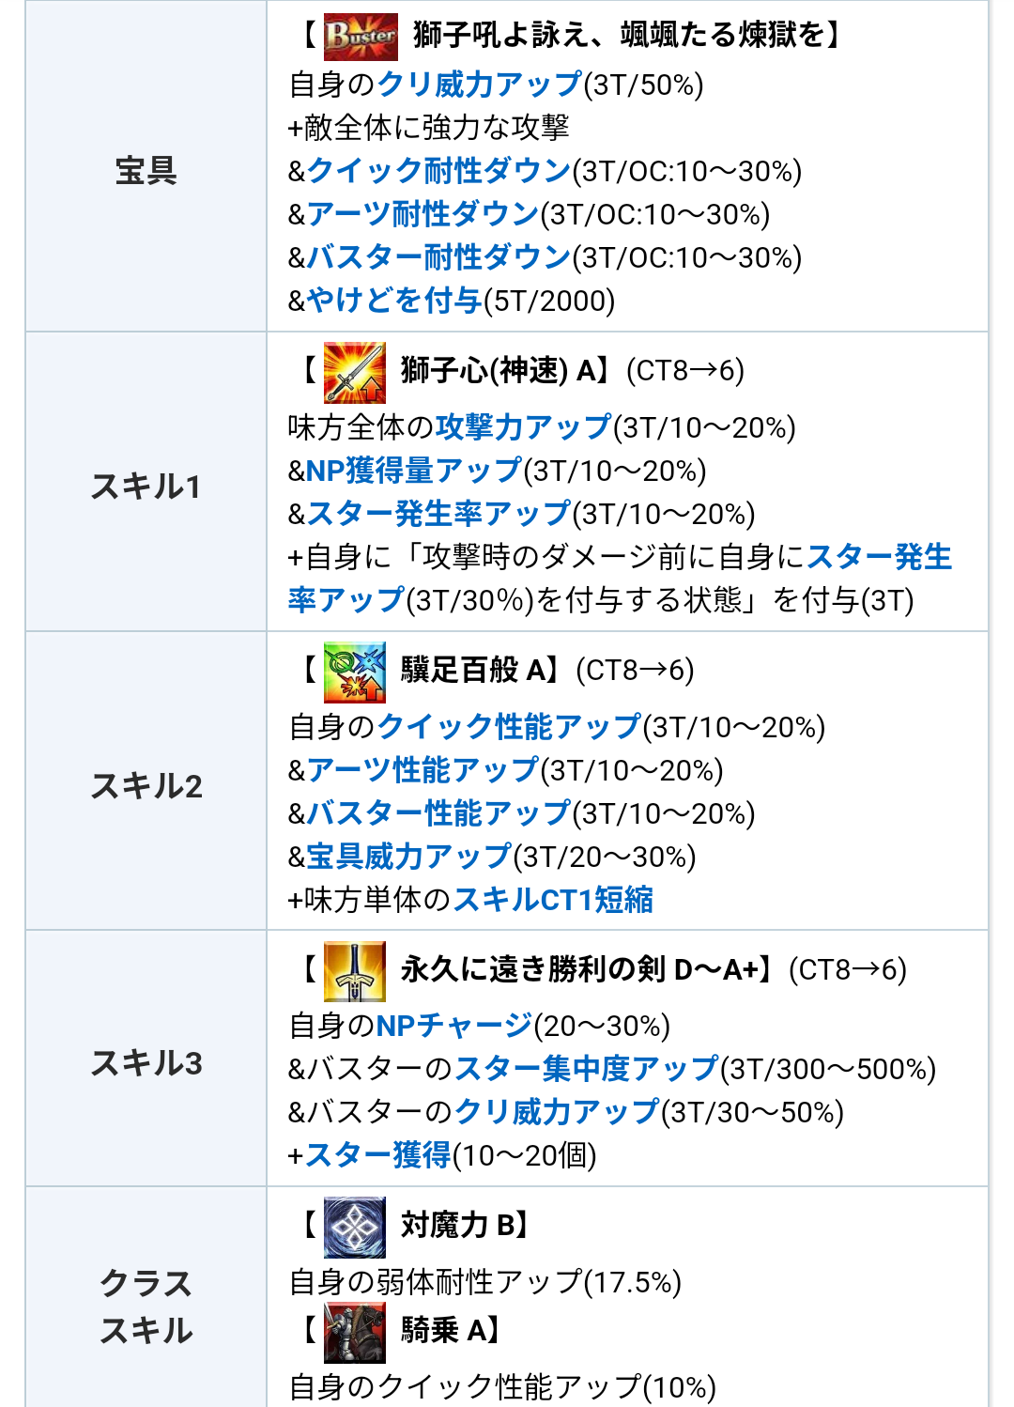Open the 宝具威力アップ link

pos(409,857)
